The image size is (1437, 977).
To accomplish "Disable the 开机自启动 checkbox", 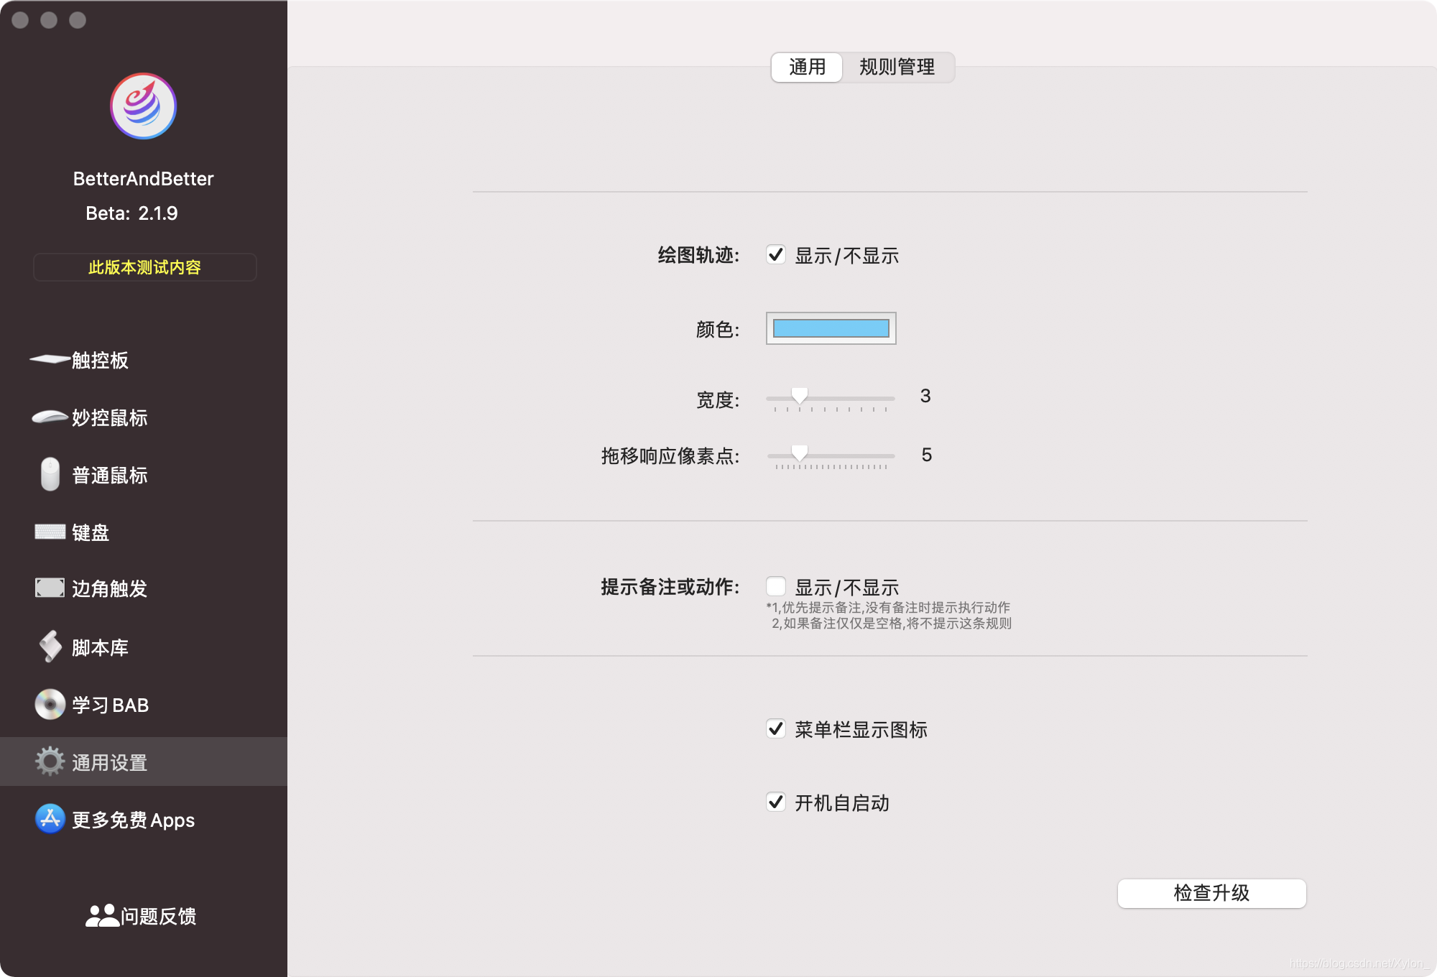I will pyautogui.click(x=776, y=802).
